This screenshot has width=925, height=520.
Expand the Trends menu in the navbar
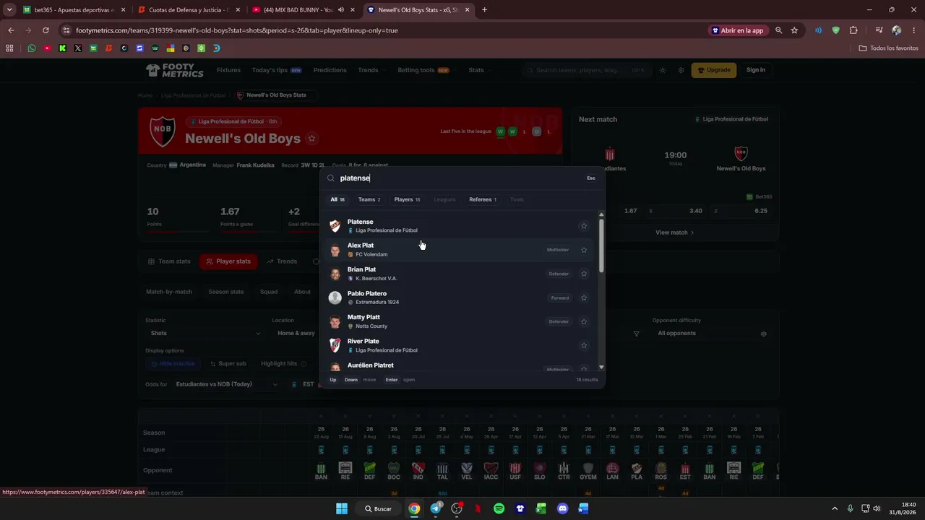point(371,70)
